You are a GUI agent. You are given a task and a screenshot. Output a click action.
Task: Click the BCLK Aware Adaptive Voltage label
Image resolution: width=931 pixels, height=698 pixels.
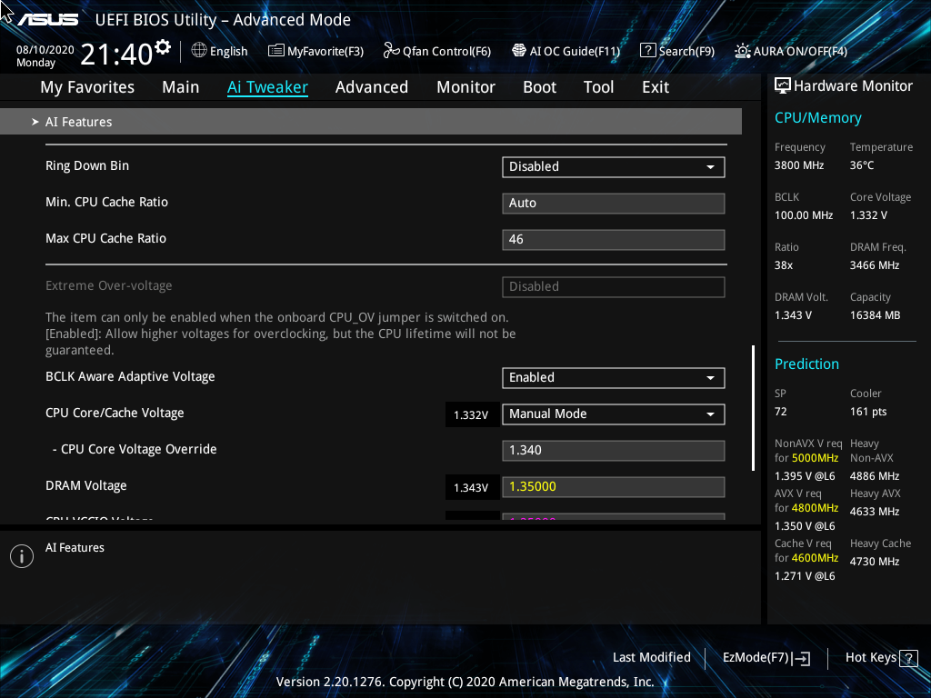130,376
